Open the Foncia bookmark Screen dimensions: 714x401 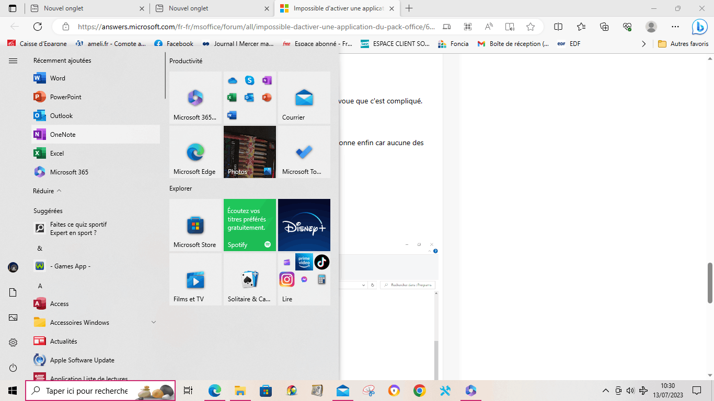coord(453,44)
